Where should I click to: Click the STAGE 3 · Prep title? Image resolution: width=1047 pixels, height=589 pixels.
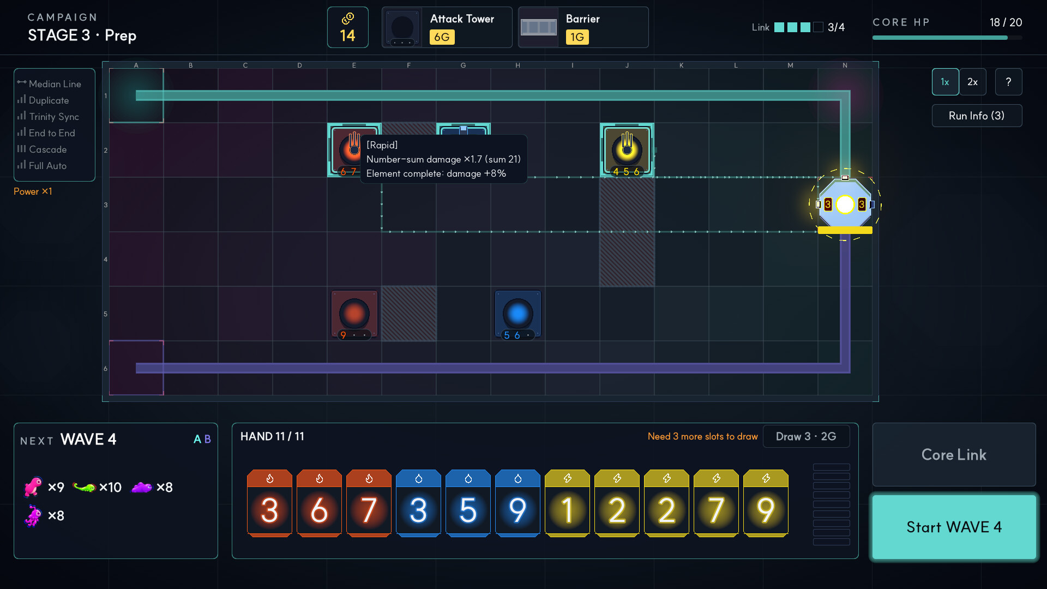[x=82, y=35]
